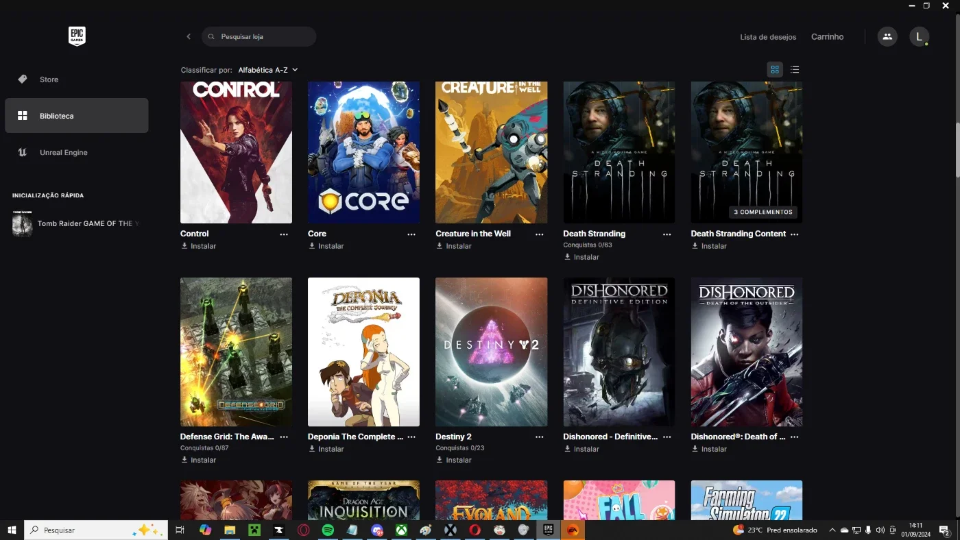The image size is (960, 540).
Task: Switch library to list view
Action: tap(795, 69)
